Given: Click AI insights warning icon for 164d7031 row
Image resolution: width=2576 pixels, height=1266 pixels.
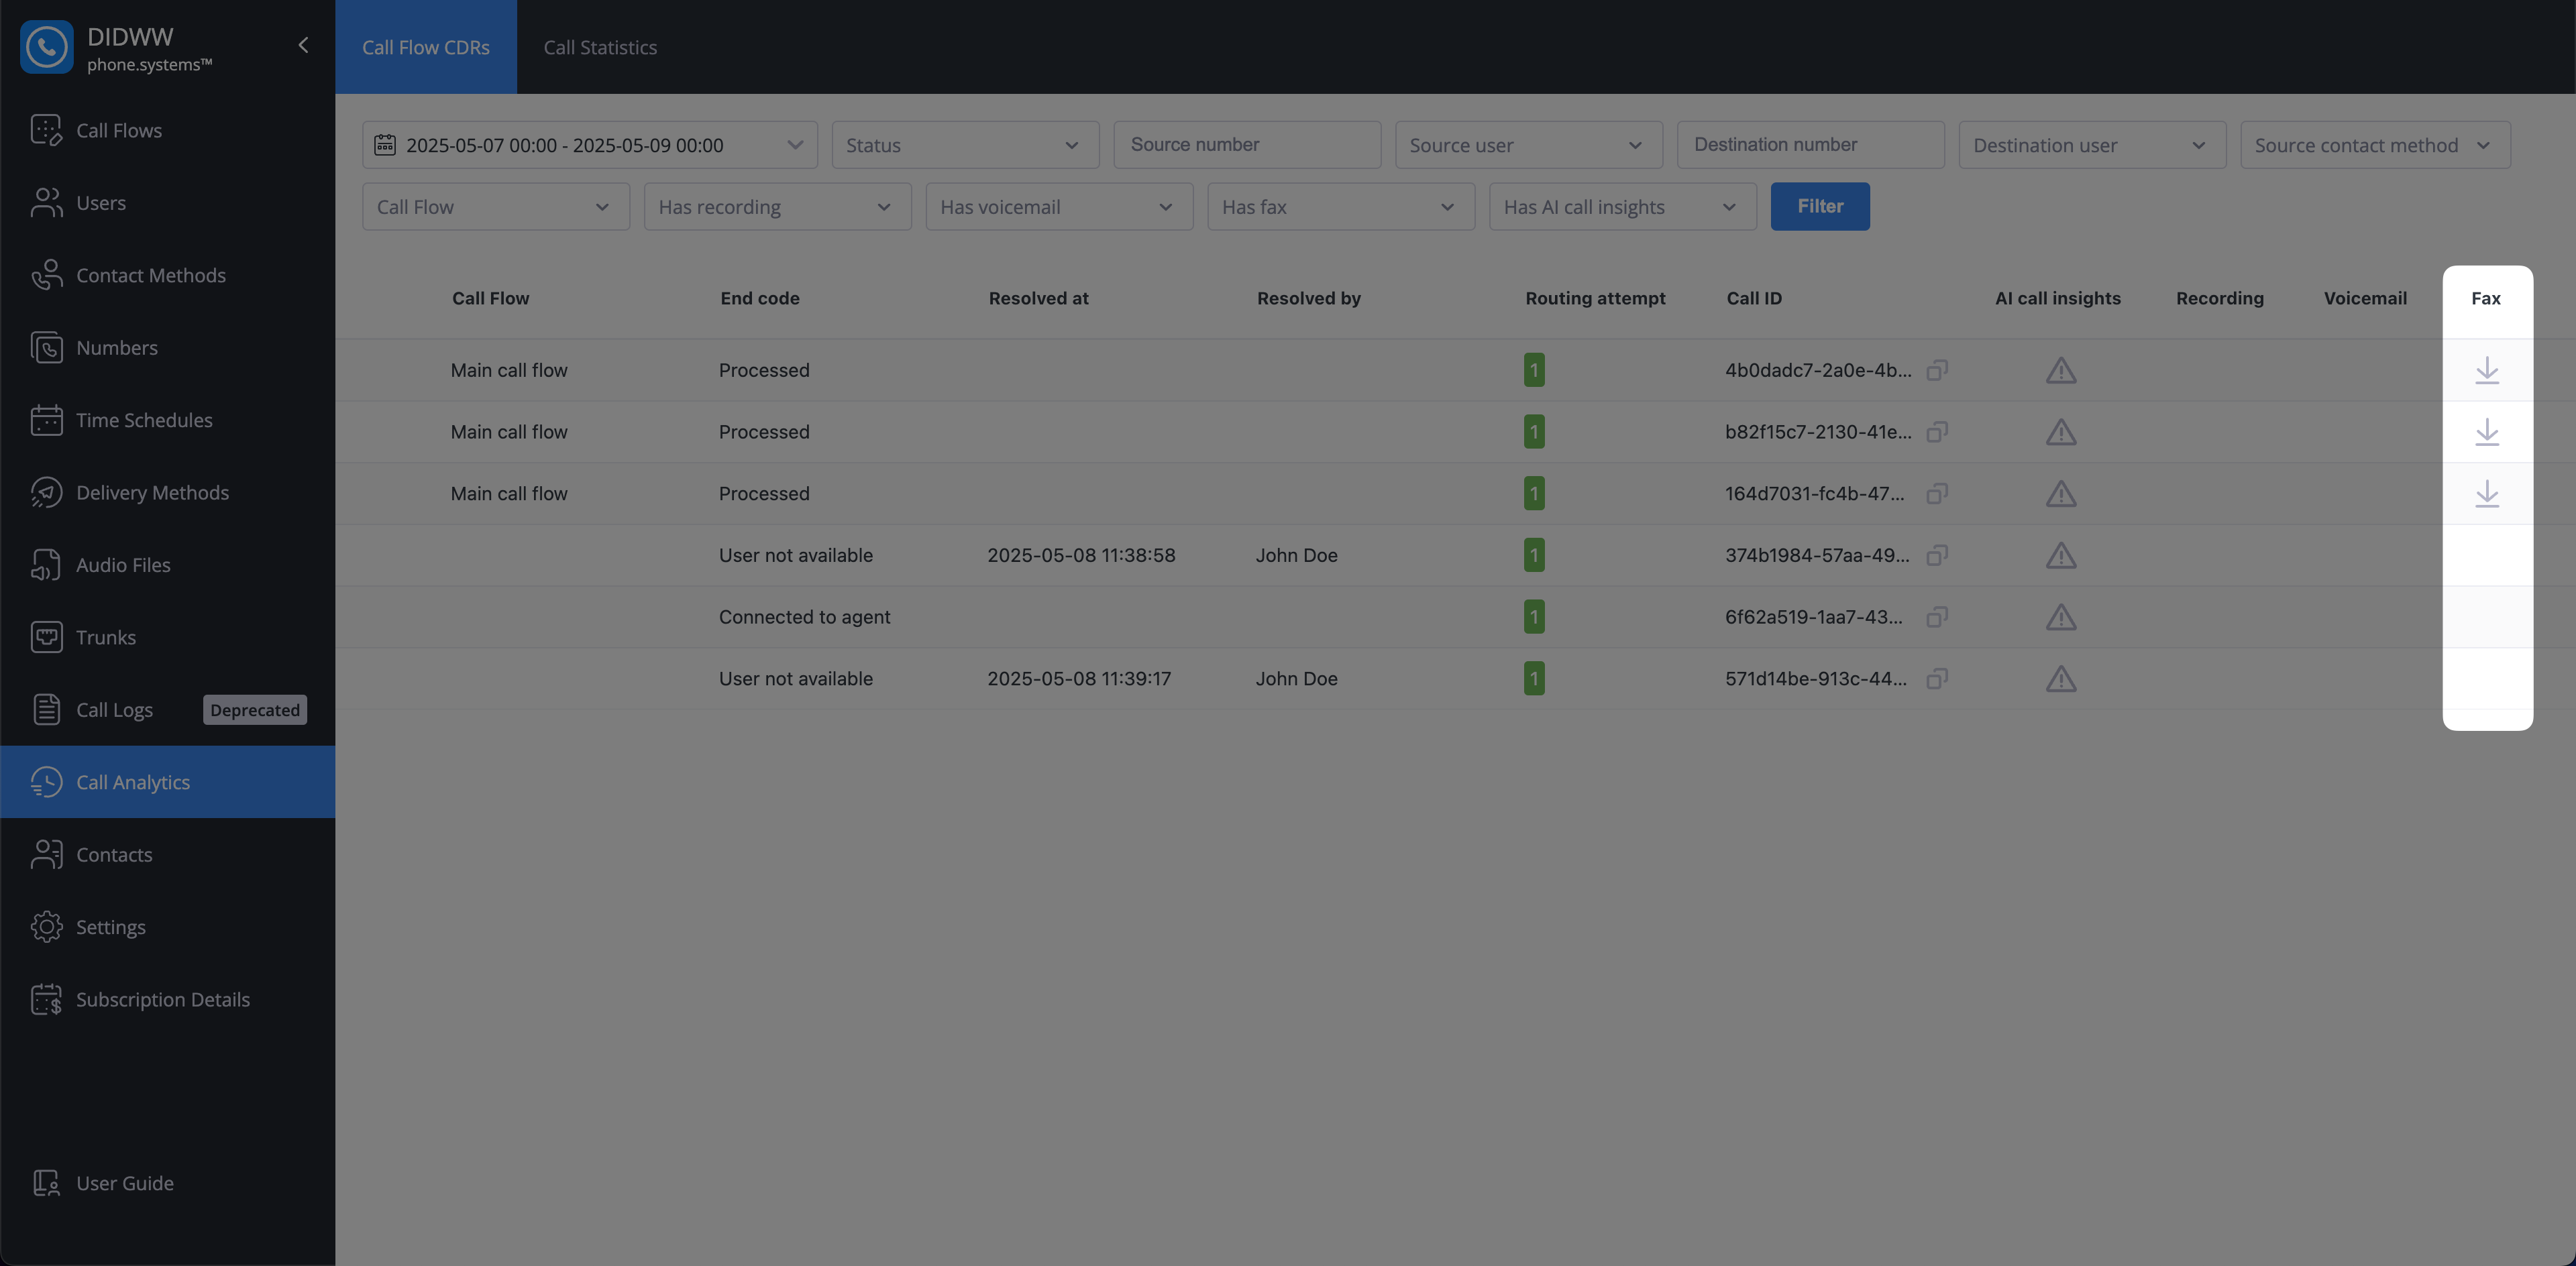Looking at the screenshot, I should 2061,494.
